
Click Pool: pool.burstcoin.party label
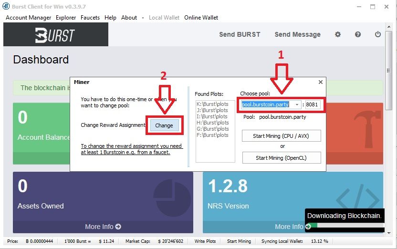point(275,117)
